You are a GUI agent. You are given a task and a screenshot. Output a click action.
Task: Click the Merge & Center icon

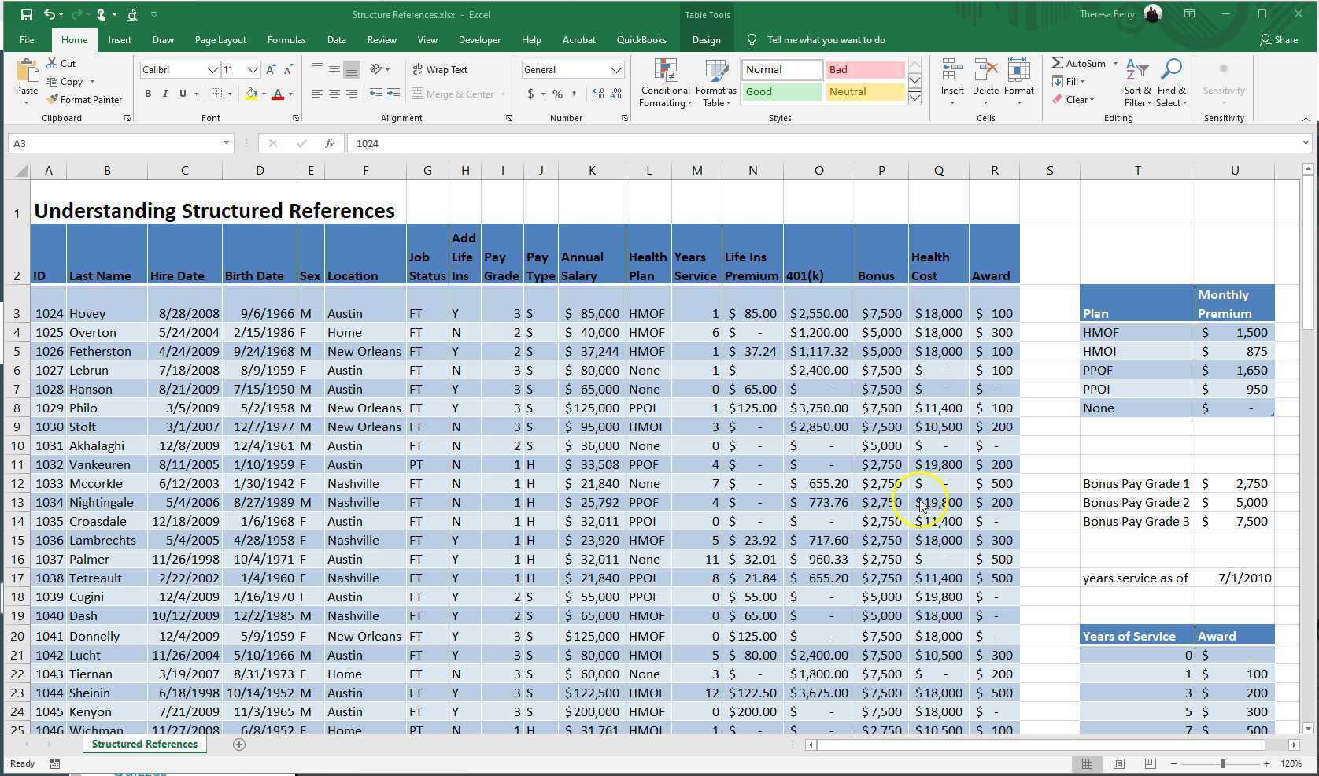click(x=419, y=94)
